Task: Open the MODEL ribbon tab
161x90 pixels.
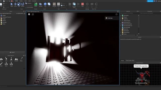Action: pos(21,1)
